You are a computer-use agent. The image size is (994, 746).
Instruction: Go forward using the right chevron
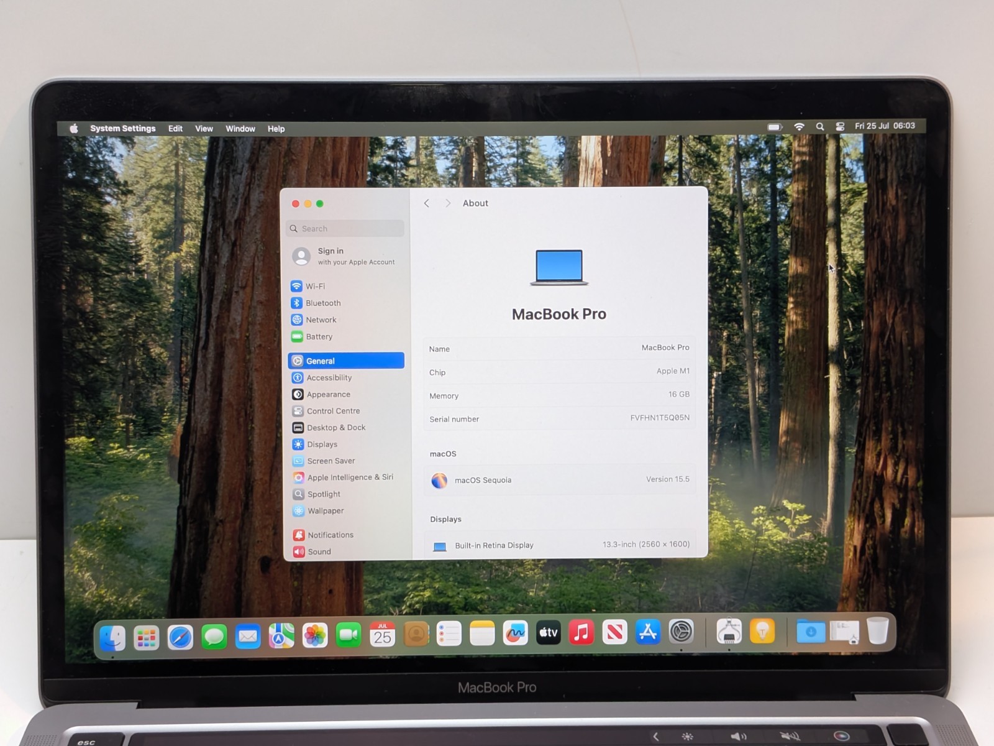point(447,203)
